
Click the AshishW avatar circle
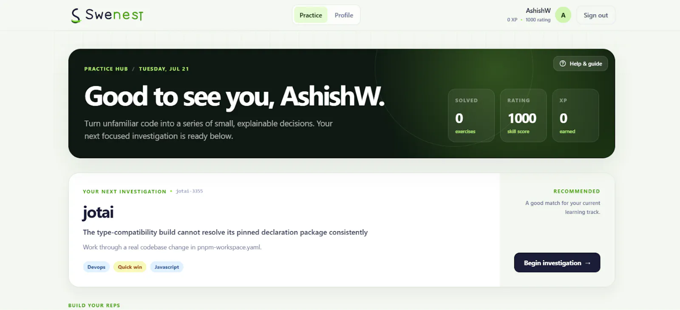click(x=563, y=15)
